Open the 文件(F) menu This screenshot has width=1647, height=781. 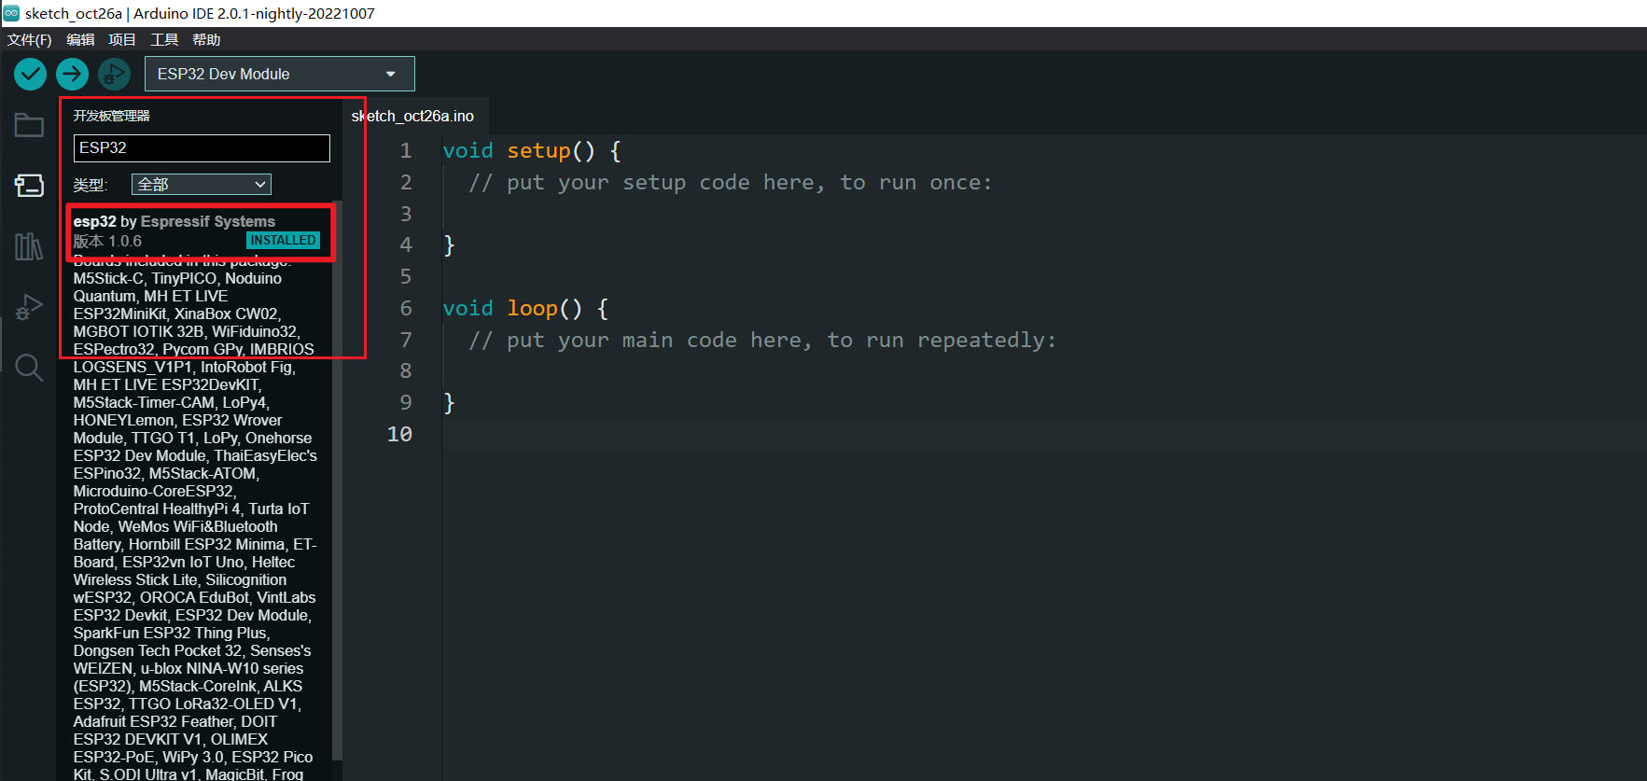tap(29, 39)
